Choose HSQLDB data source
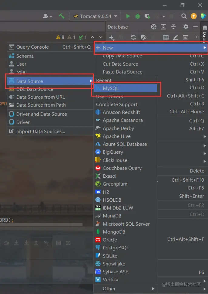The image size is (208, 294). pyautogui.click(x=126, y=200)
